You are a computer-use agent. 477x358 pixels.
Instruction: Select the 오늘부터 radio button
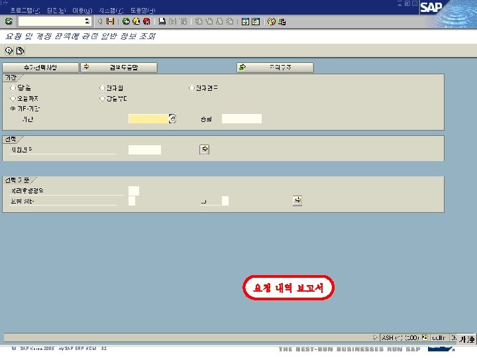tap(102, 98)
